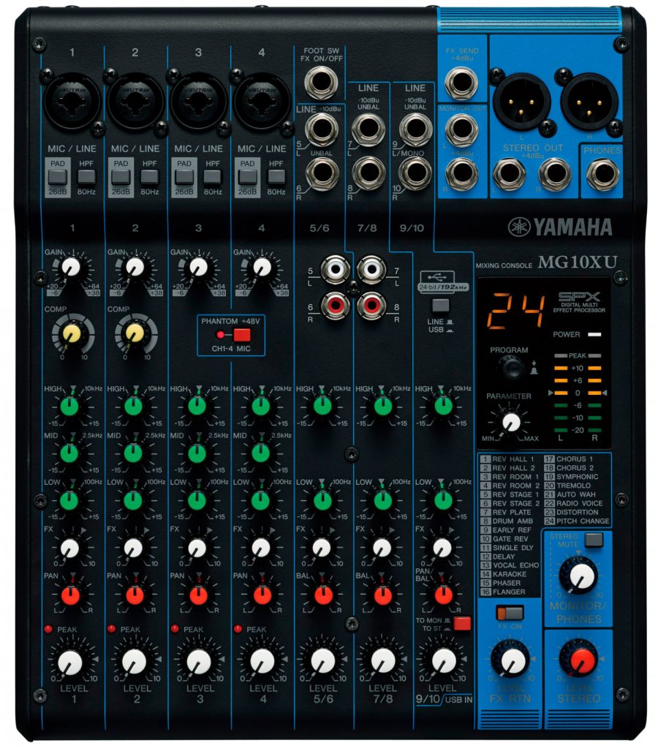Click the USB logo icon
The height and width of the screenshot is (746, 658).
click(437, 276)
